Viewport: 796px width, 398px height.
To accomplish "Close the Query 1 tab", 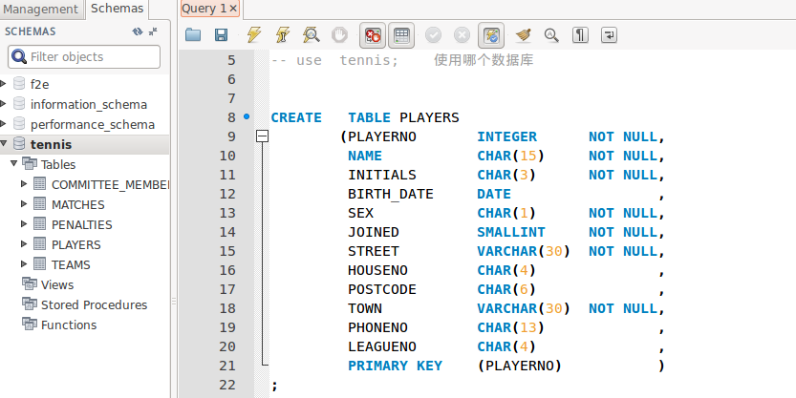I will click(x=233, y=9).
